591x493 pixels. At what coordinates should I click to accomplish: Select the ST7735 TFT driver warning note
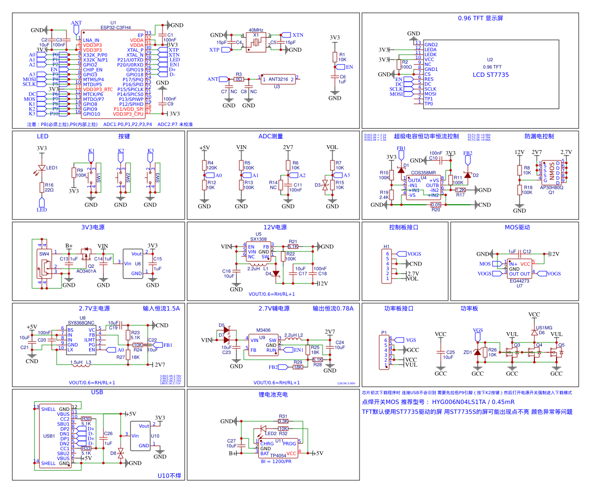467,412
